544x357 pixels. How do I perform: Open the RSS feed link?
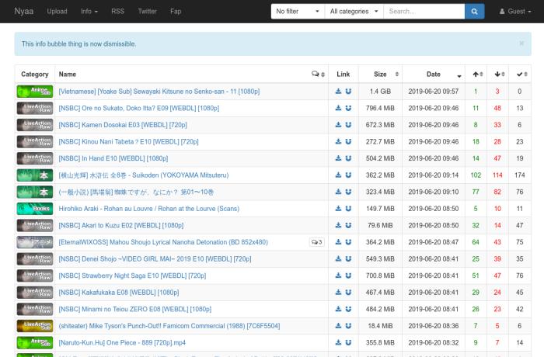(x=117, y=12)
